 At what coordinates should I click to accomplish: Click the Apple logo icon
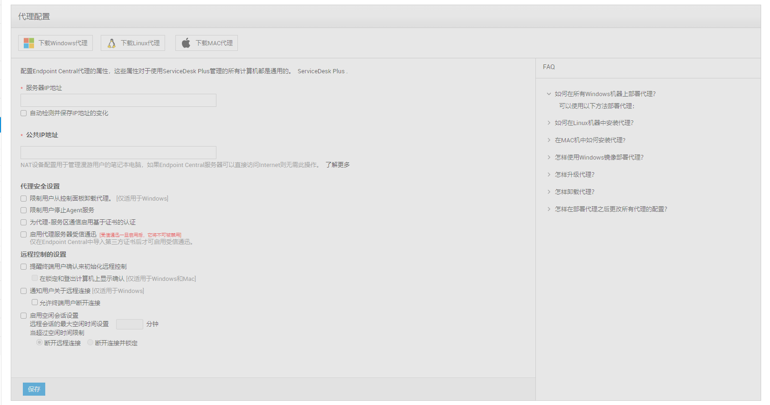(x=186, y=43)
